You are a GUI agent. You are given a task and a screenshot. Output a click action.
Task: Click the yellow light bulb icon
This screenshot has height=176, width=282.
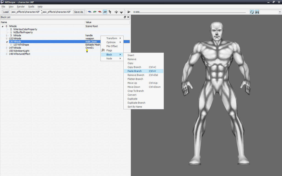tap(87, 51)
